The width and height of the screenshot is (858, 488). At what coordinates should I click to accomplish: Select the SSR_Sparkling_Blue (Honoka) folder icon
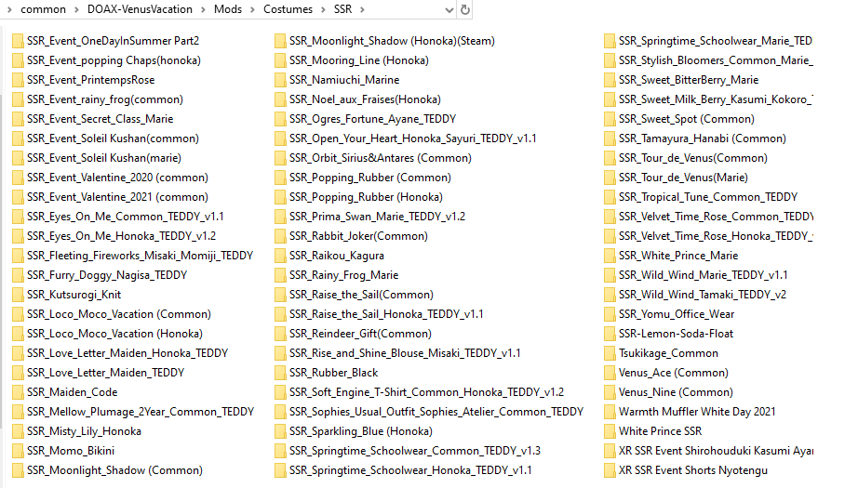(280, 431)
